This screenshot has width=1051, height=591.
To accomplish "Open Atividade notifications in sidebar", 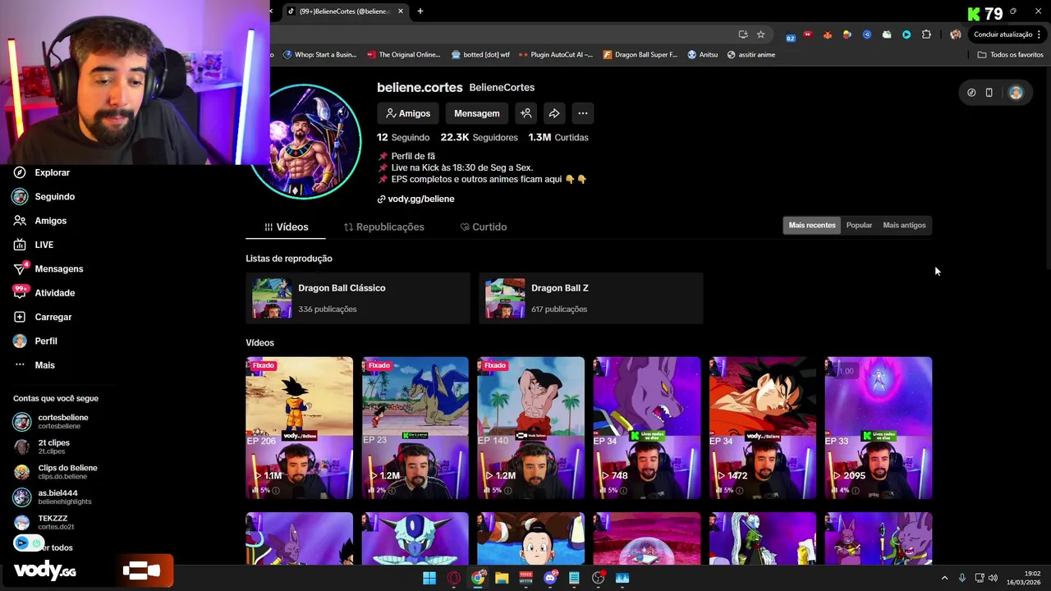I will tap(54, 293).
